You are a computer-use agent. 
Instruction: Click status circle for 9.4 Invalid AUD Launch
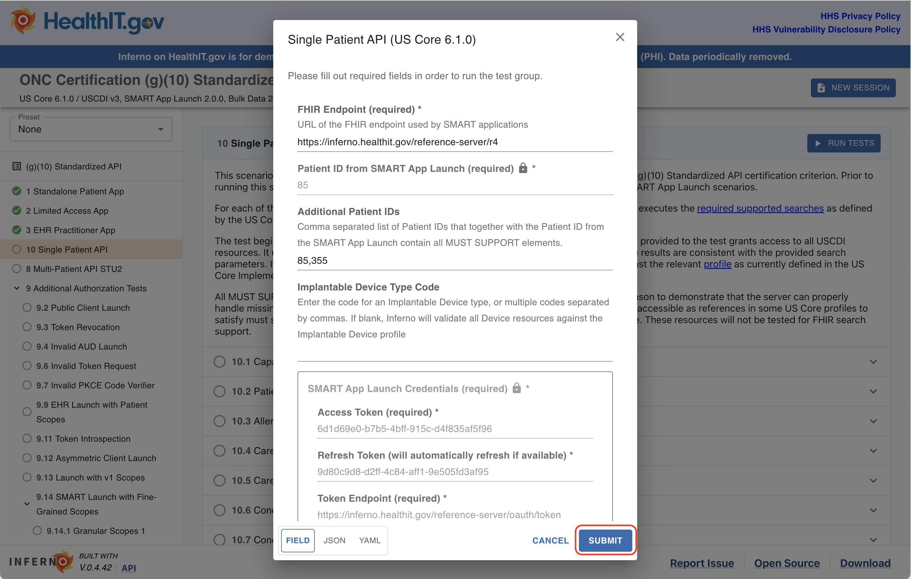[x=27, y=346]
